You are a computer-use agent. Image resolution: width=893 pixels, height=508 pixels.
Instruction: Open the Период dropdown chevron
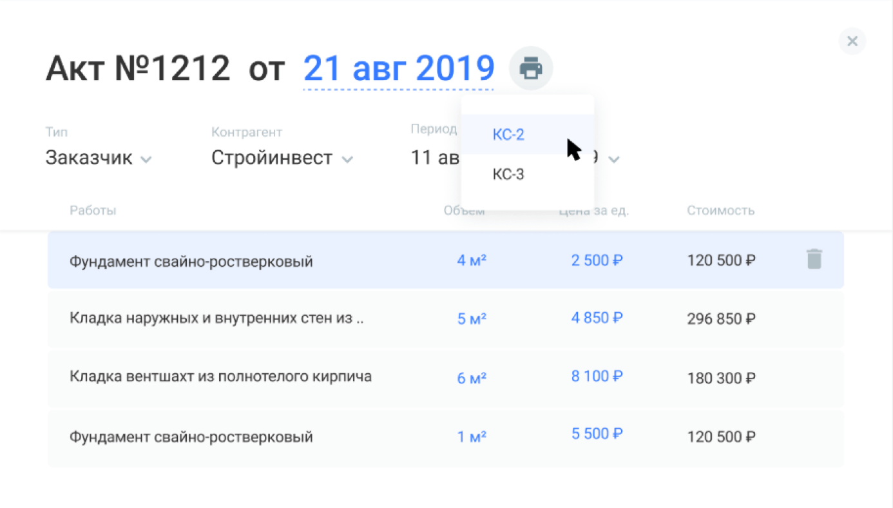click(614, 159)
